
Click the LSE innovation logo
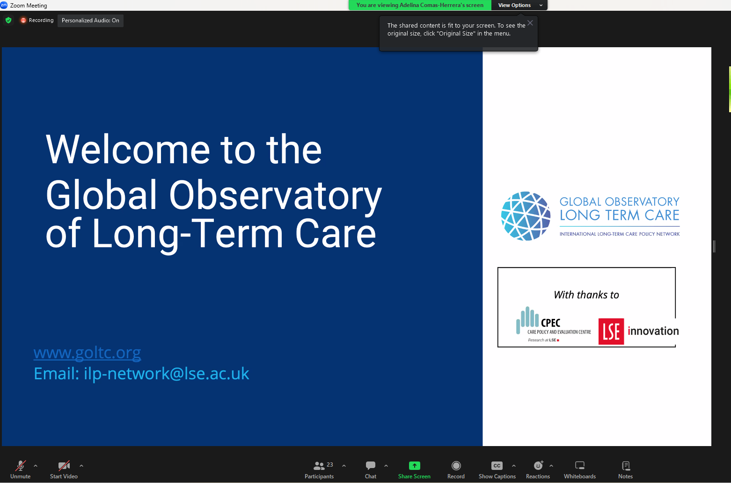click(x=638, y=332)
